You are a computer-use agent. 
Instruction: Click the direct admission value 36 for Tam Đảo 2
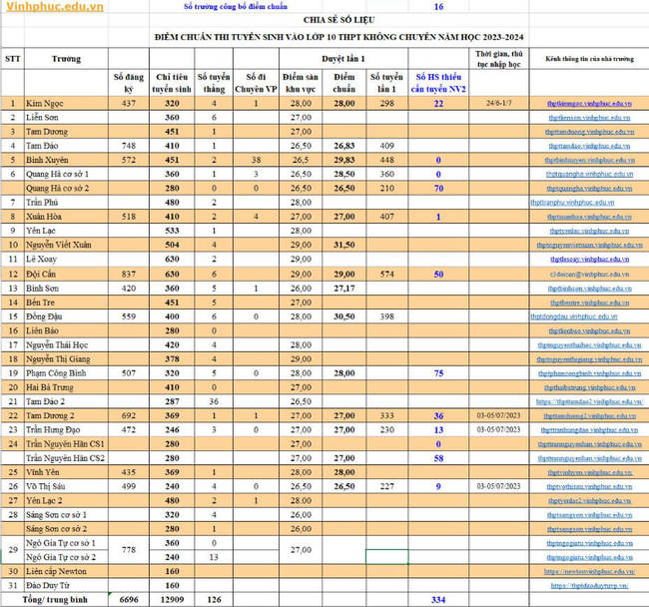click(214, 401)
